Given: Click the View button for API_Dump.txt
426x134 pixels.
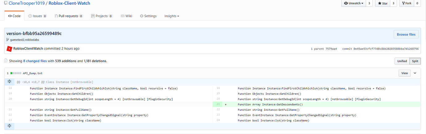Looking at the screenshot, I should 404,73.
